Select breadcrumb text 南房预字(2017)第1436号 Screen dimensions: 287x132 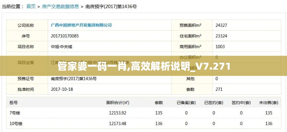point(111,7)
